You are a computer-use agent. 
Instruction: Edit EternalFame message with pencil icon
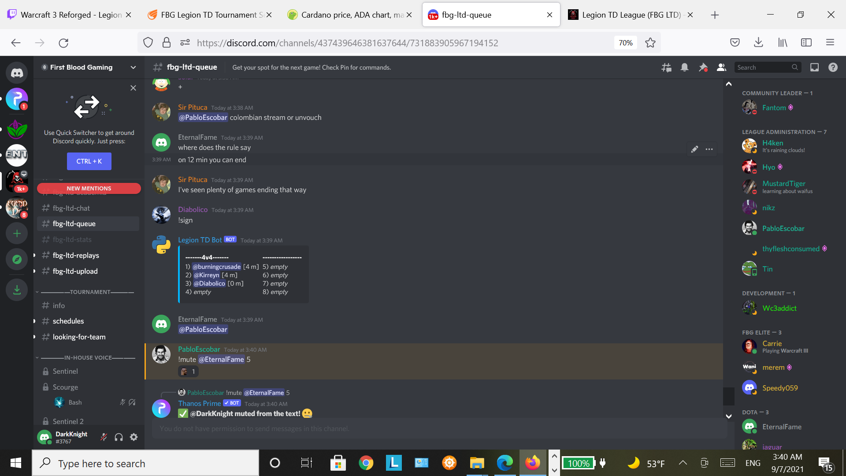coord(694,149)
